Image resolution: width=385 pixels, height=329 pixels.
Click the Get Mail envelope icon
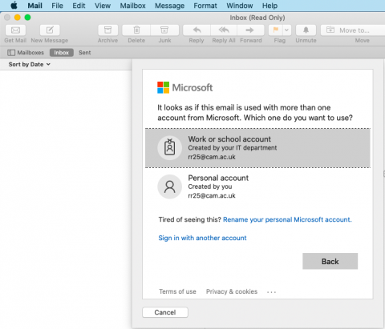pyautogui.click(x=15, y=30)
